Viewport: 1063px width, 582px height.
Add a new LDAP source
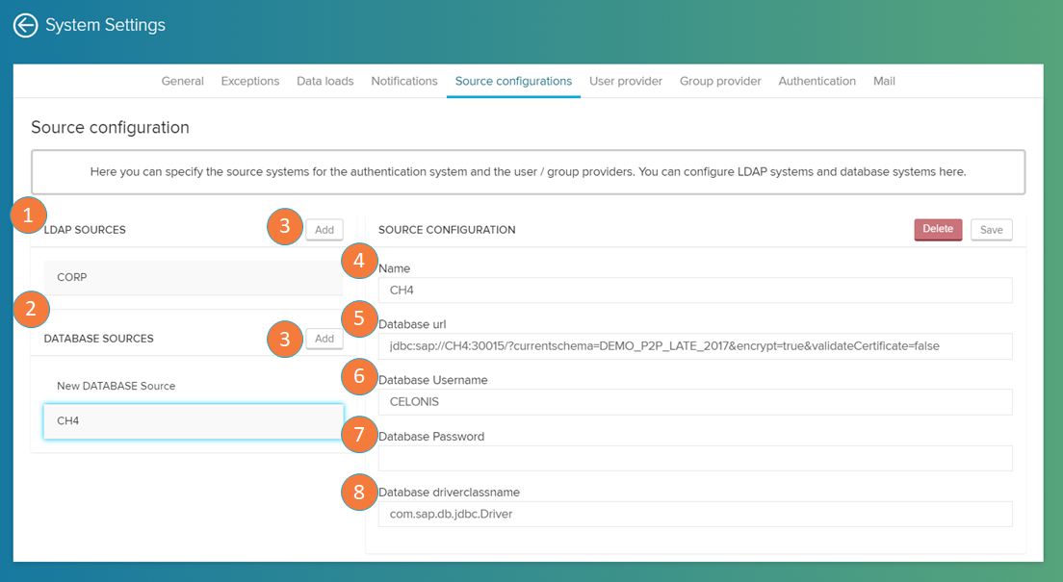pos(324,230)
